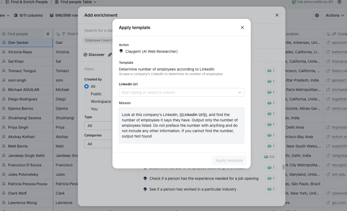The width and height of the screenshot is (347, 211).
Task: Click the person icon beside Victoria Repa
Action: tap(4, 52)
